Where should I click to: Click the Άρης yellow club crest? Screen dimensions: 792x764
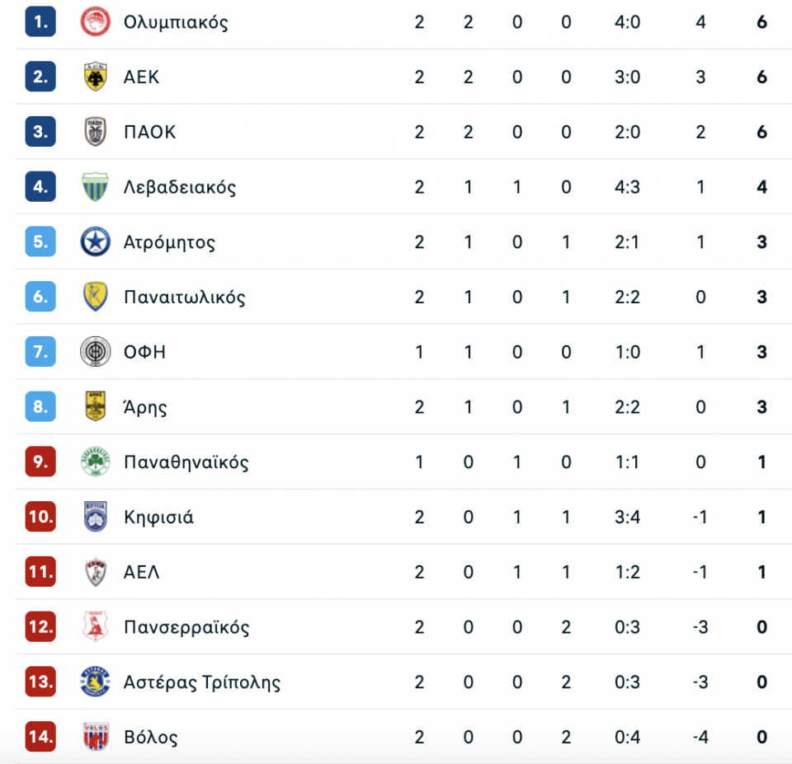click(96, 407)
